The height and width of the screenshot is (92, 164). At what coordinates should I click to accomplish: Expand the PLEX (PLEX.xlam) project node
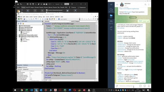[x=18, y=26]
